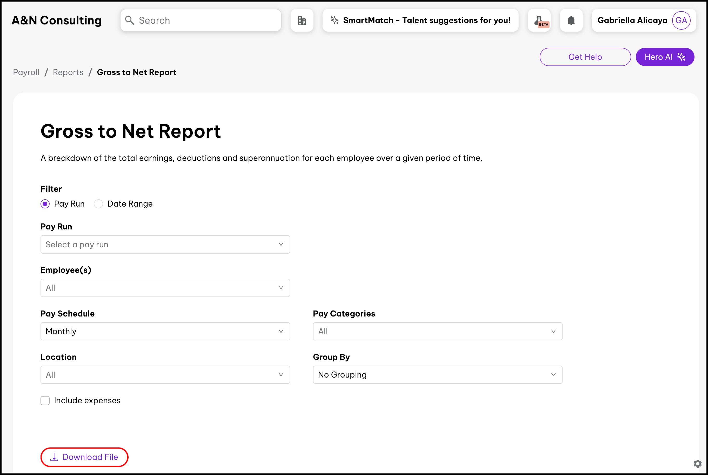Image resolution: width=708 pixels, height=475 pixels.
Task: Select the Pay Run filter radio
Action: coord(45,204)
